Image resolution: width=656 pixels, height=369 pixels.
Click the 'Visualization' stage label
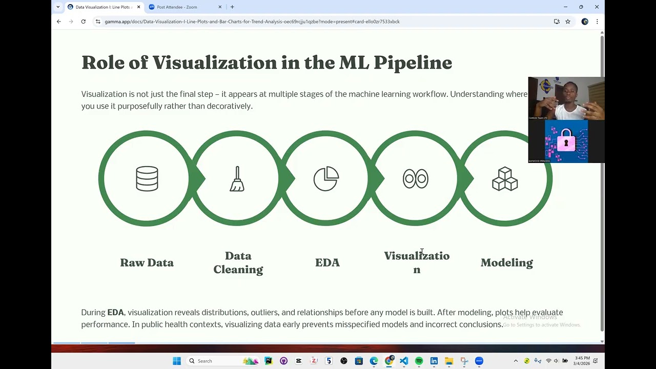pos(417,262)
